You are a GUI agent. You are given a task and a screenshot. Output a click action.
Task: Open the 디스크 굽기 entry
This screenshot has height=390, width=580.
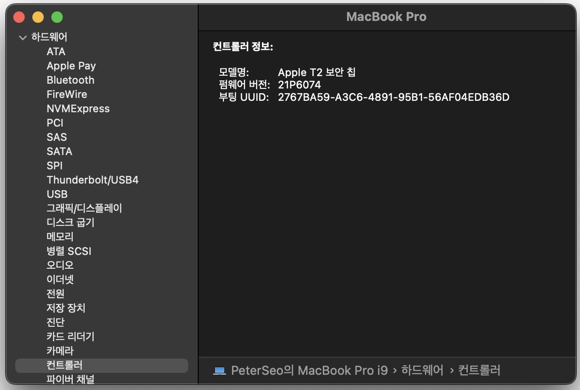[x=70, y=223]
